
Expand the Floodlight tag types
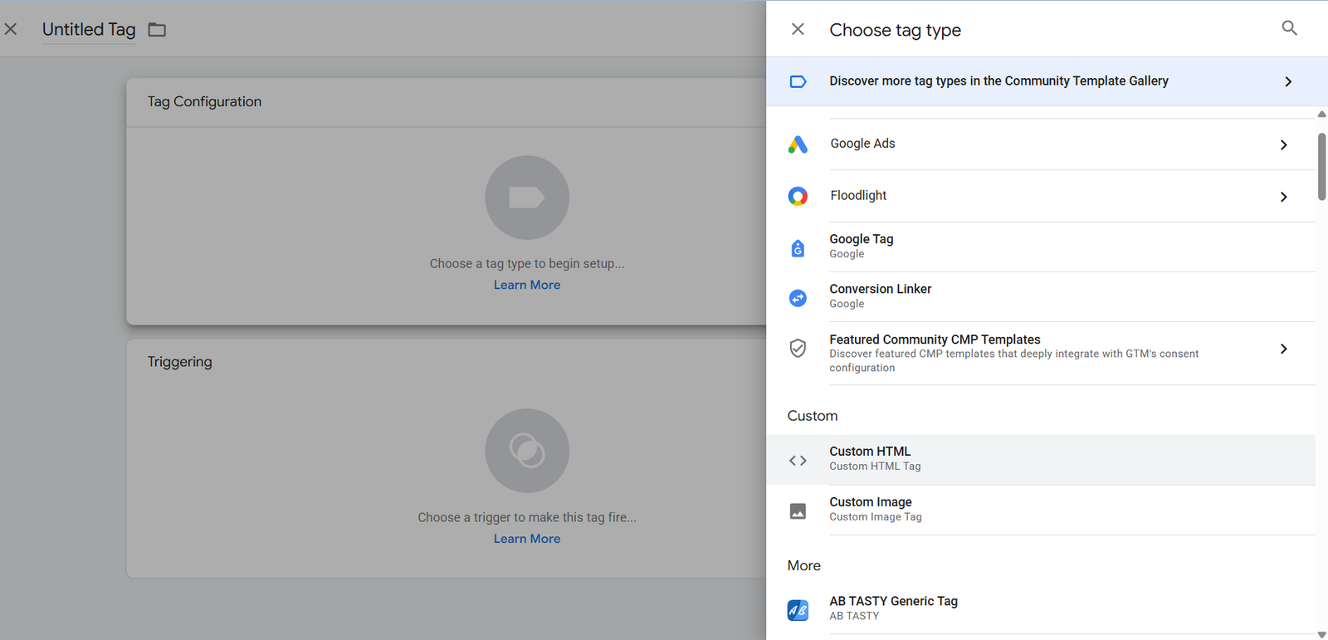click(1284, 197)
